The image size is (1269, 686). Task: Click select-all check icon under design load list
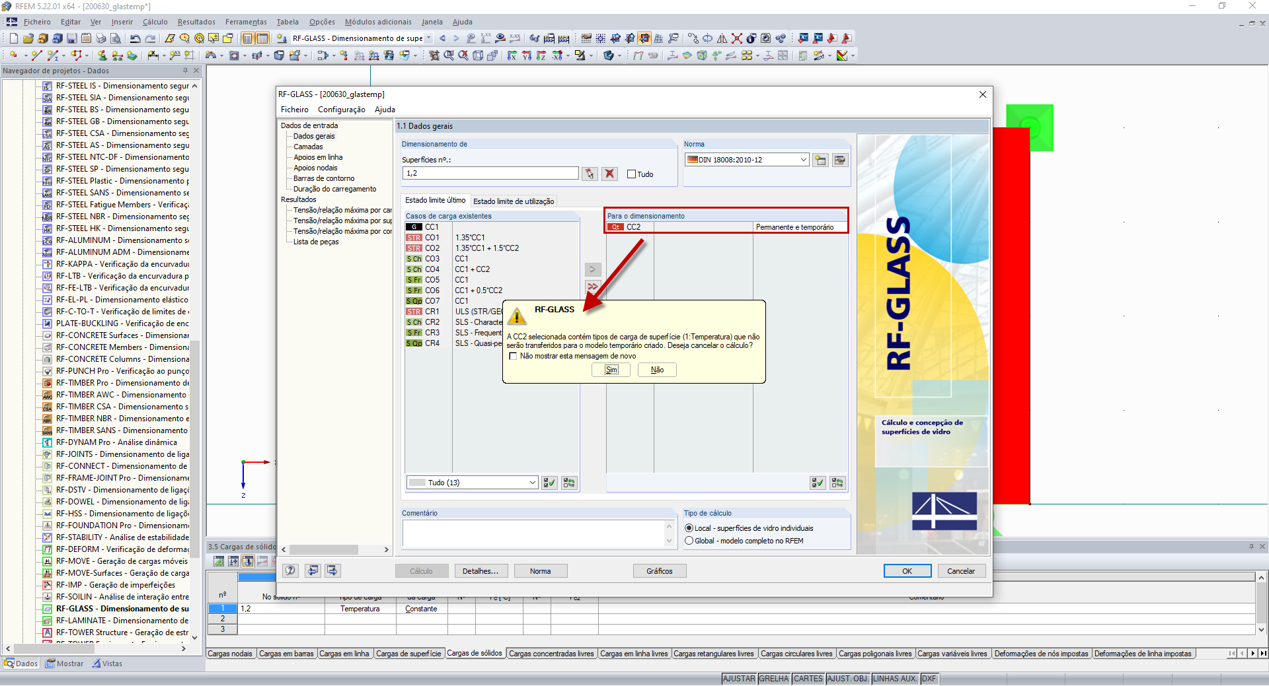click(x=818, y=483)
